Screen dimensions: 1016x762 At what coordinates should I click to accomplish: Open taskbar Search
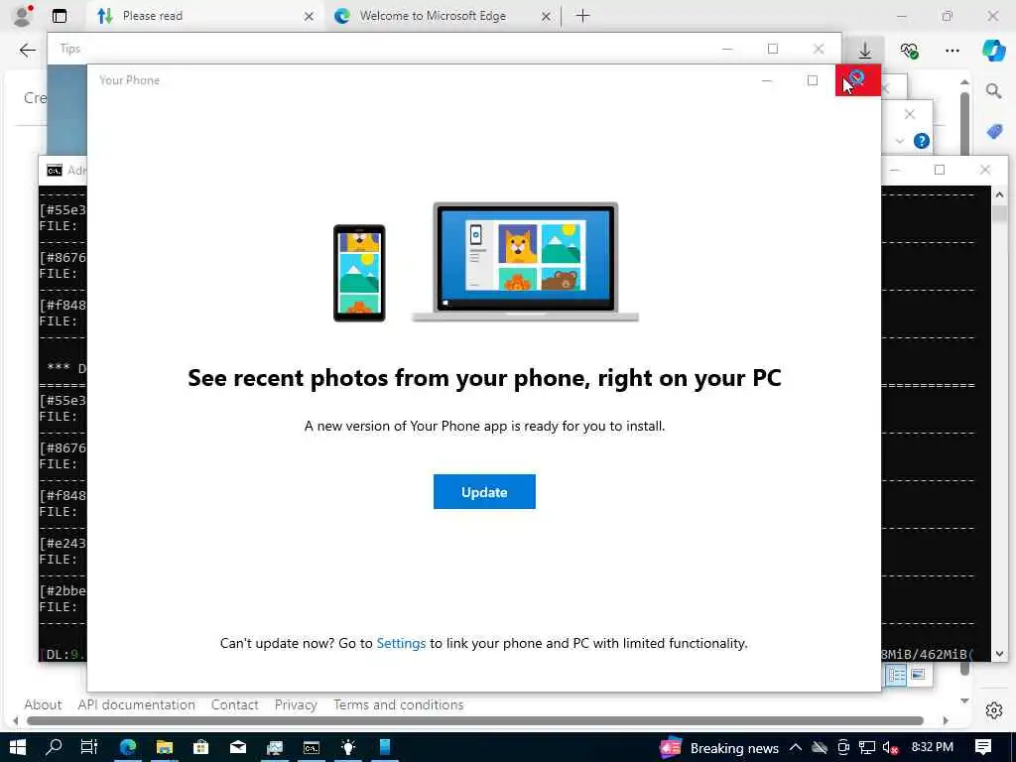click(x=54, y=748)
